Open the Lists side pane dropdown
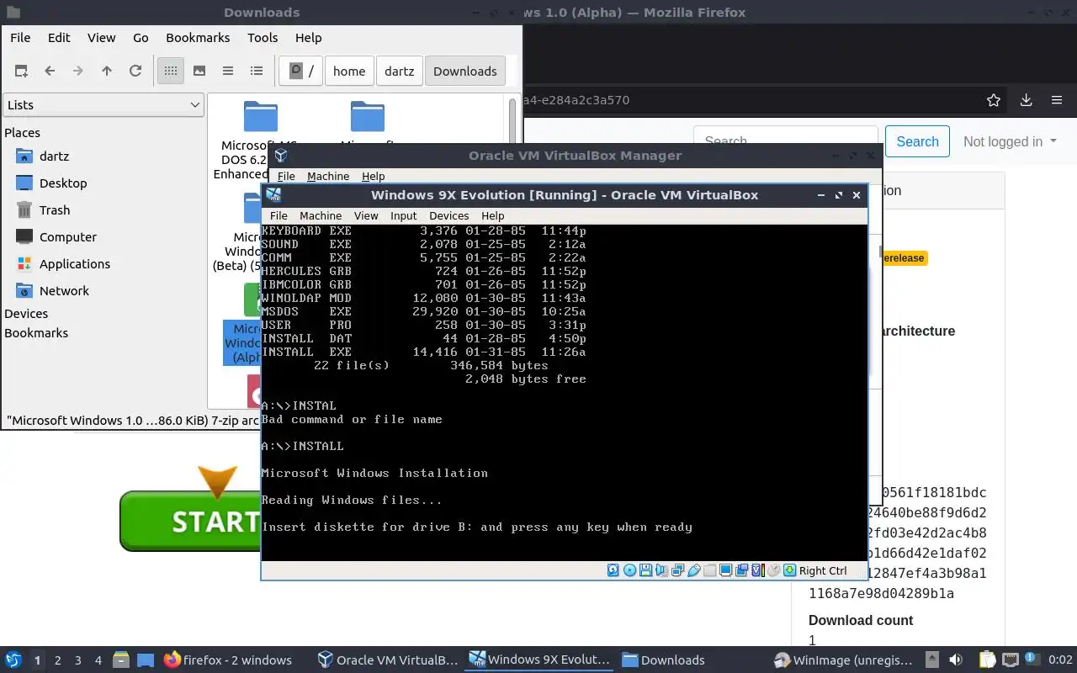1077x673 pixels. 103,104
